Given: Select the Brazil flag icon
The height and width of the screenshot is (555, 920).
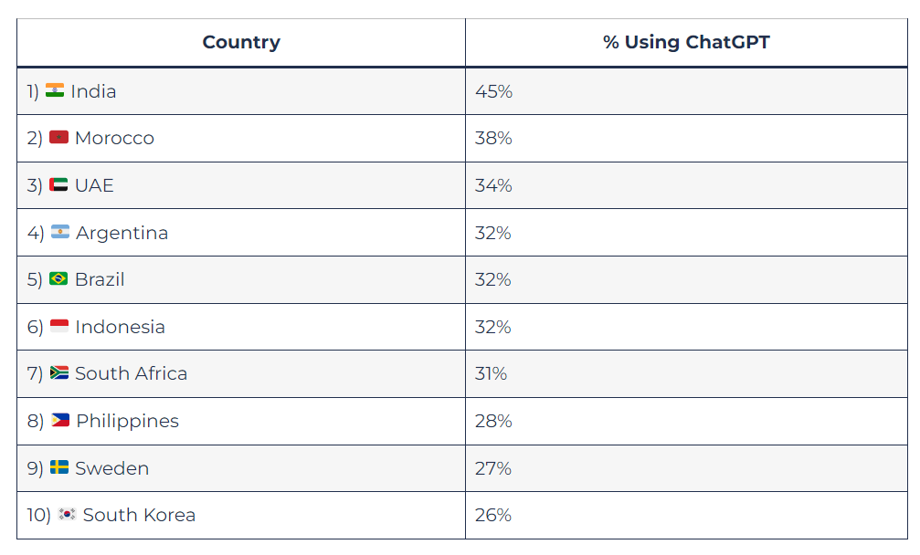Looking at the screenshot, I should pos(58,278).
